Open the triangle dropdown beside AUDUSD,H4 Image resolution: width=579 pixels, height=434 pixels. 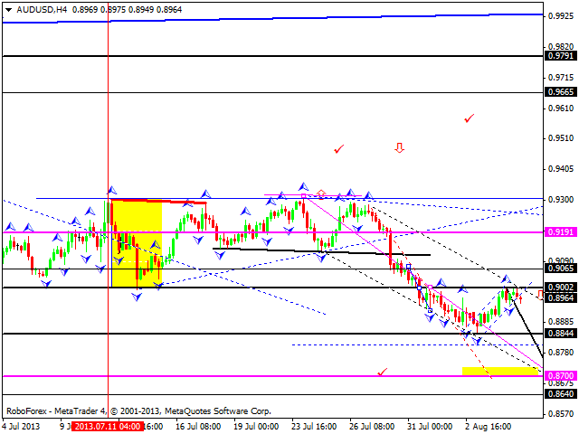[x=7, y=7]
